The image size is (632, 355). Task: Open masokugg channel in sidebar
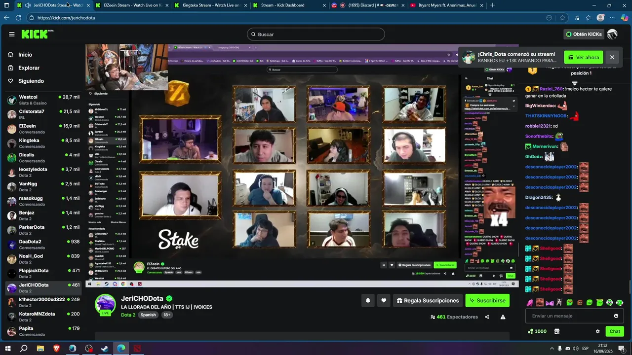click(x=43, y=201)
